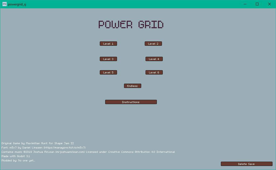Click the 'Modded by: No one yet...' line
The image size is (276, 170).
pyautogui.click(x=18, y=161)
